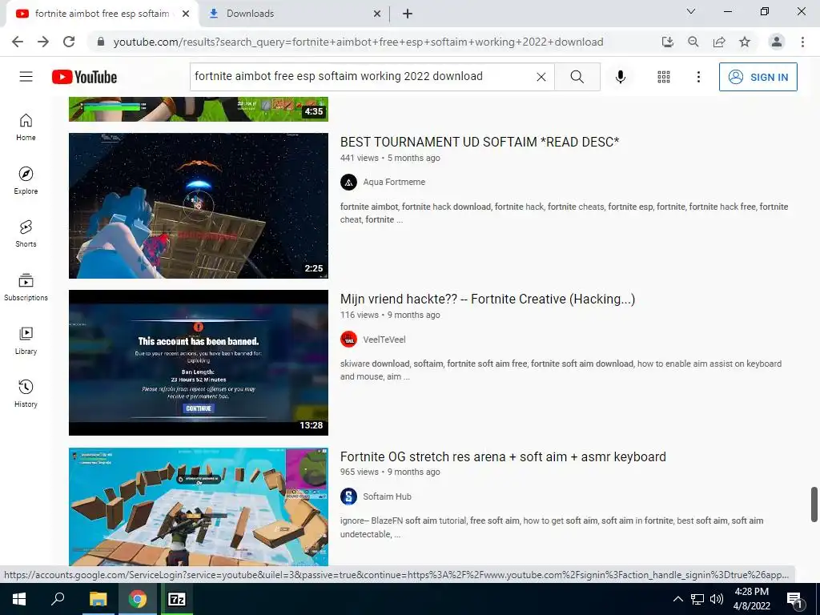Close the YouTube search tab

click(x=186, y=14)
